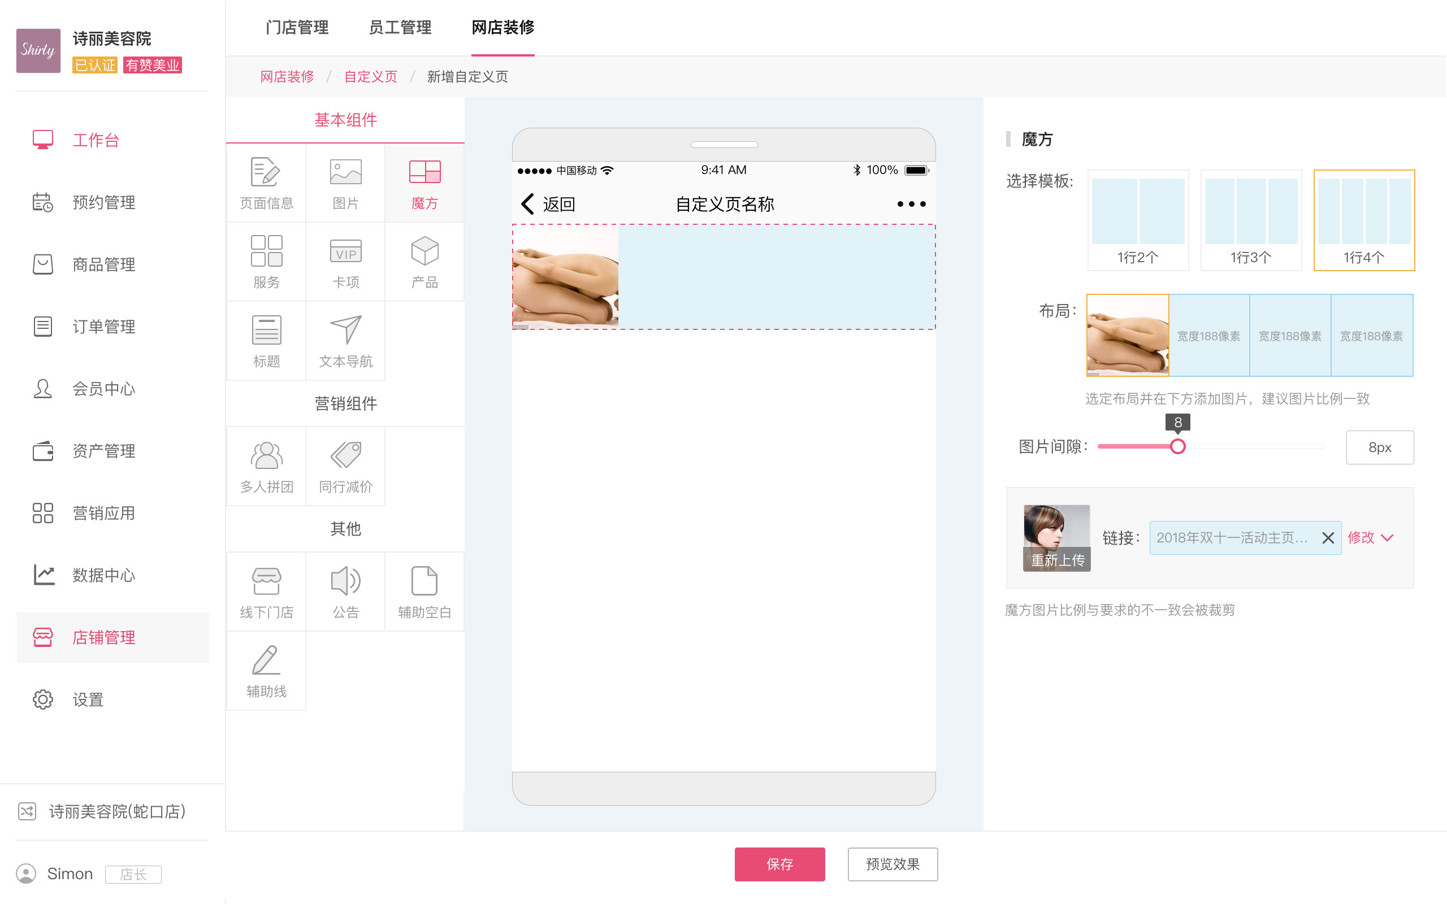The width and height of the screenshot is (1447, 904).
Task: Click the 店长 role badge
Action: [x=133, y=874]
